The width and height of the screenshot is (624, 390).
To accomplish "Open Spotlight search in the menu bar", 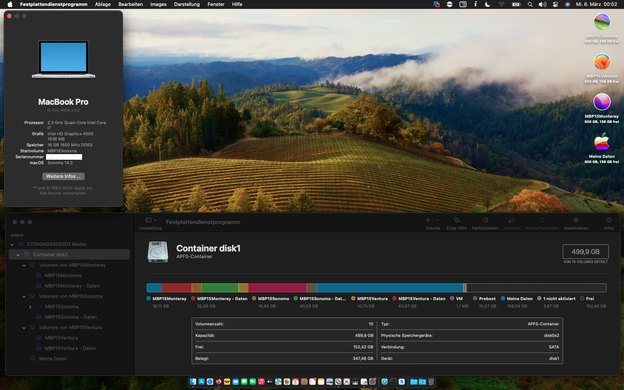I will 530,4.
